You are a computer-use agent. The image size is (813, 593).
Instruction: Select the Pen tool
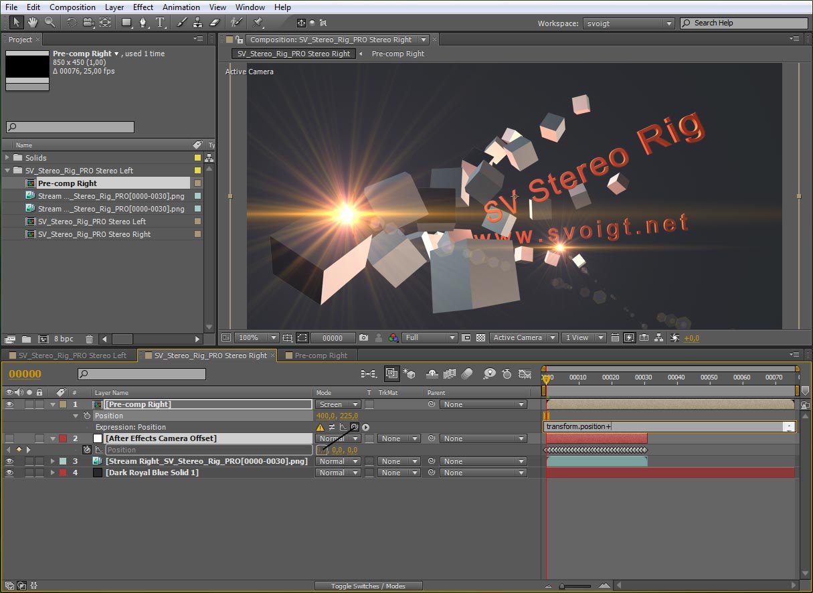tap(143, 23)
